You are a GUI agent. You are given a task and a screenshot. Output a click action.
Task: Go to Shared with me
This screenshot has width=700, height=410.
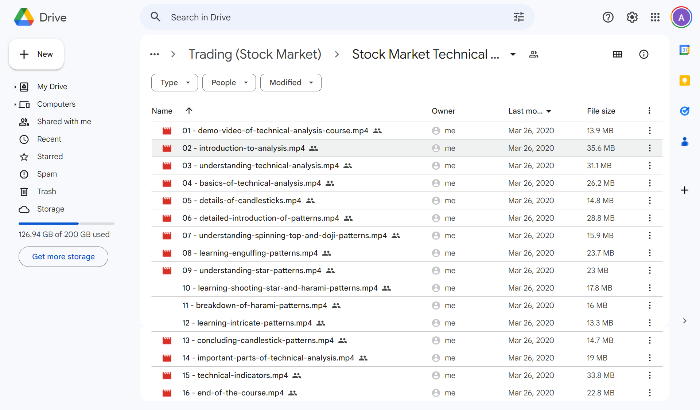(x=64, y=122)
